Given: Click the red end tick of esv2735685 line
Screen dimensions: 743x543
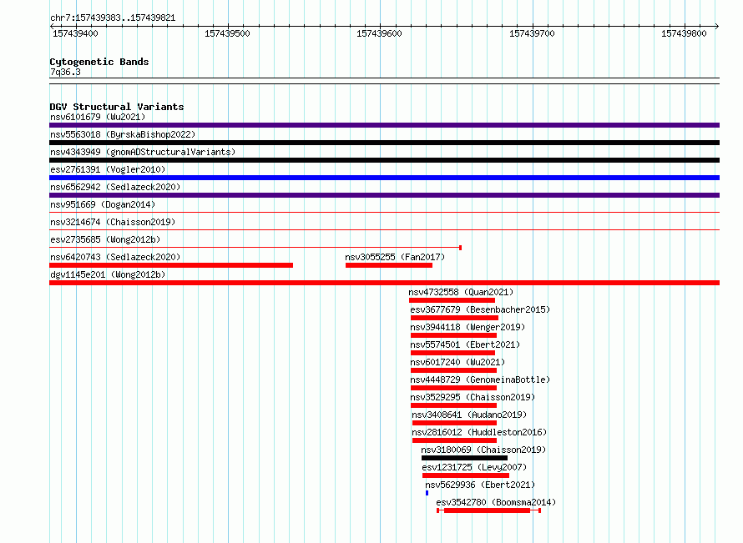Looking at the screenshot, I should pyautogui.click(x=461, y=248).
